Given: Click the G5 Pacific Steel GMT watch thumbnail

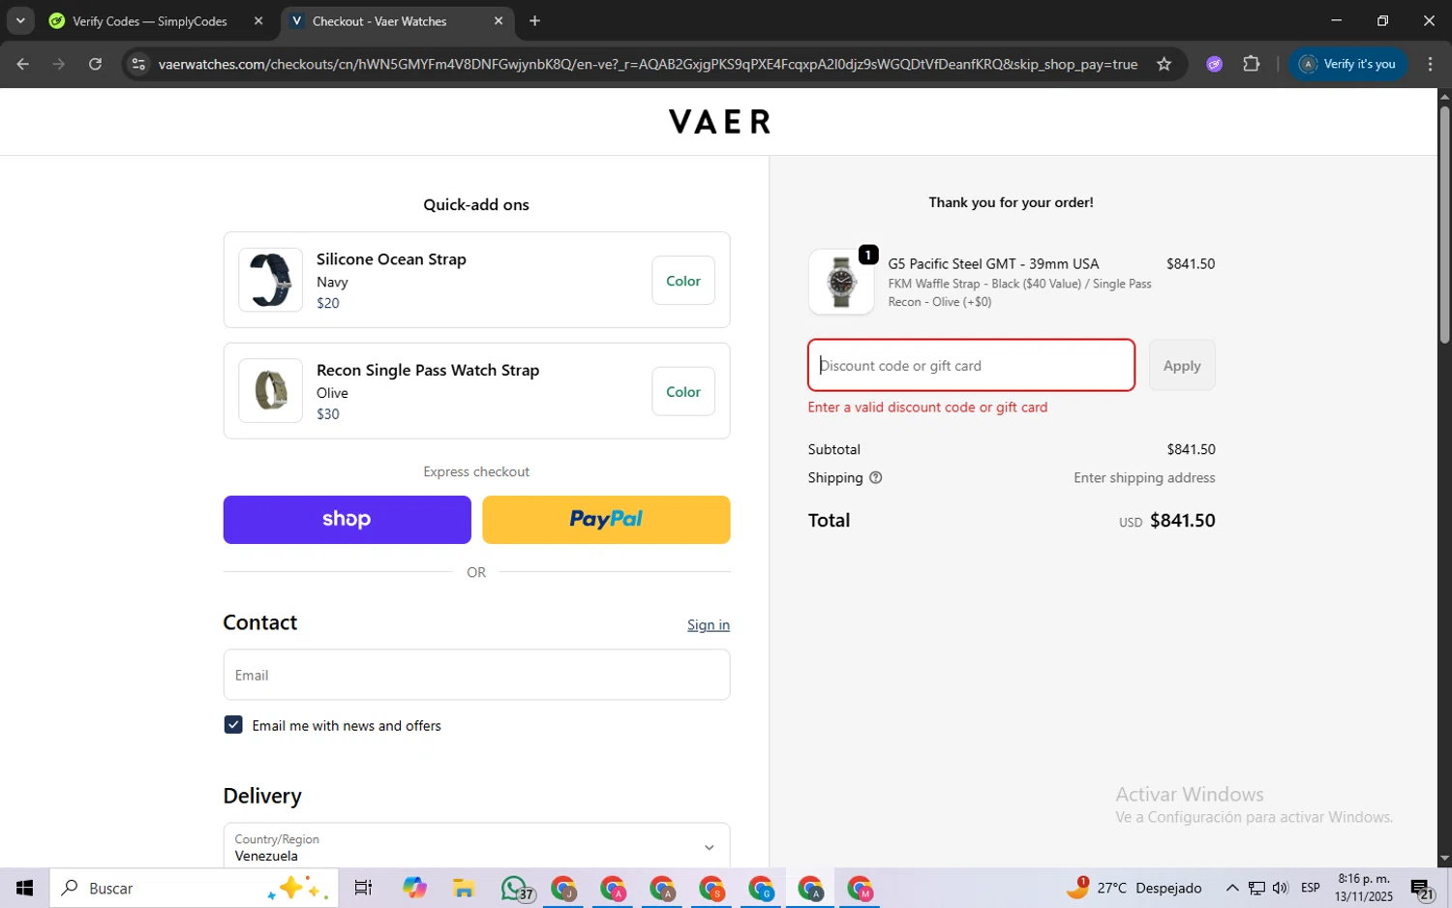Looking at the screenshot, I should (841, 282).
